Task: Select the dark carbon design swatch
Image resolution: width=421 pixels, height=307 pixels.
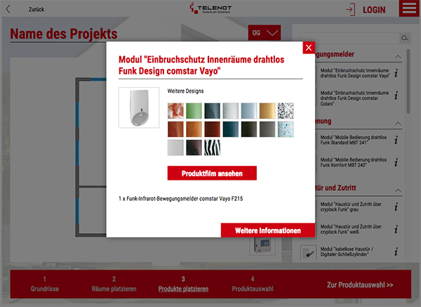Action: pos(212,111)
